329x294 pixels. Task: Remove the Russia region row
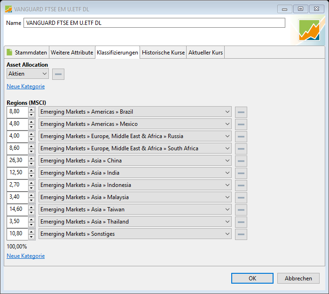(x=241, y=137)
